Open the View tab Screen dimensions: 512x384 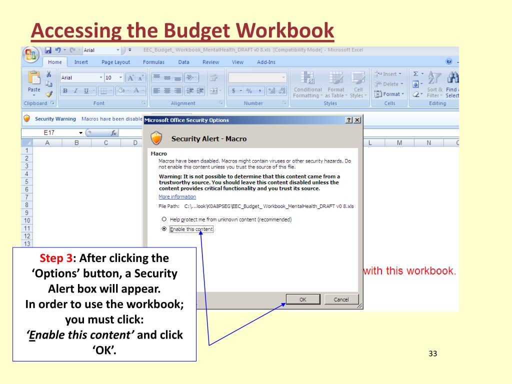coord(237,62)
